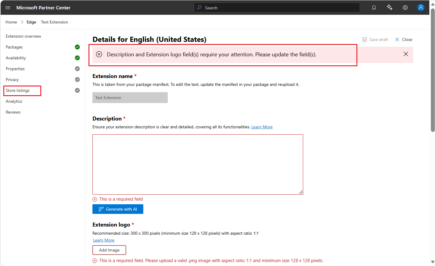Open Availability section in sidebar

click(16, 58)
